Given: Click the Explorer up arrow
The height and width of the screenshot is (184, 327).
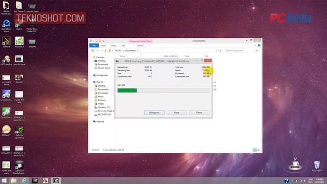Looking at the screenshot, I should coord(106,51).
